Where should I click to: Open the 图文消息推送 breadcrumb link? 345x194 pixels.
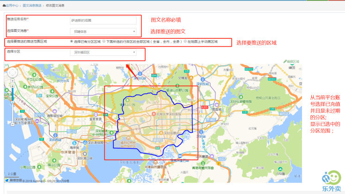32,4
